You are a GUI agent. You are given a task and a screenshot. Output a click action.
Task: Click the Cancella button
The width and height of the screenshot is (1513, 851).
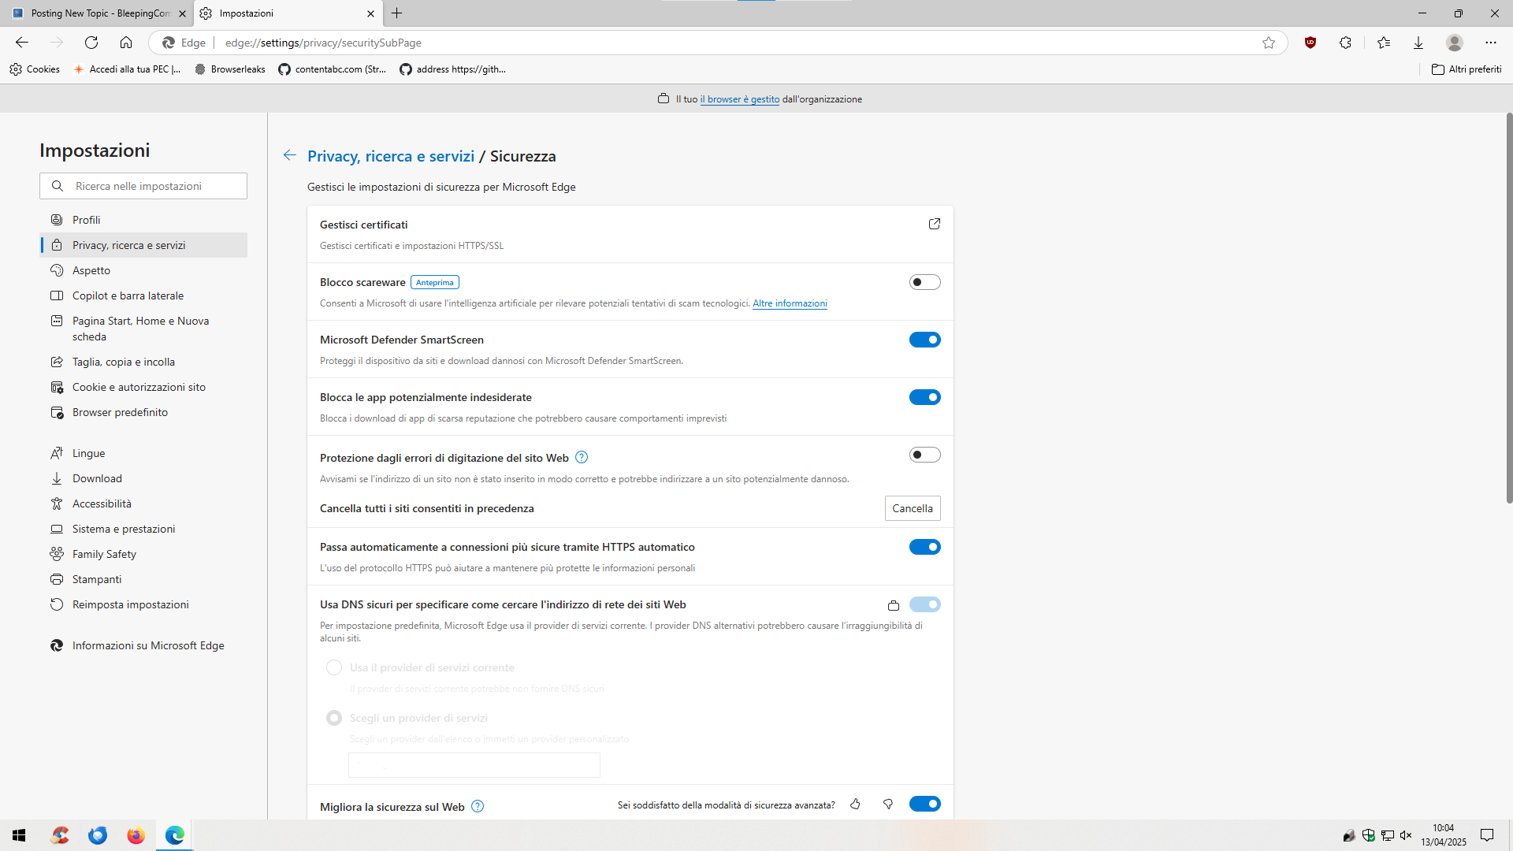913,508
